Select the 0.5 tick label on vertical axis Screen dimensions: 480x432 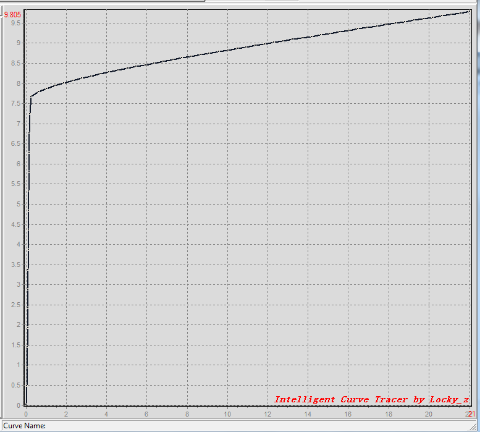pos(16,385)
